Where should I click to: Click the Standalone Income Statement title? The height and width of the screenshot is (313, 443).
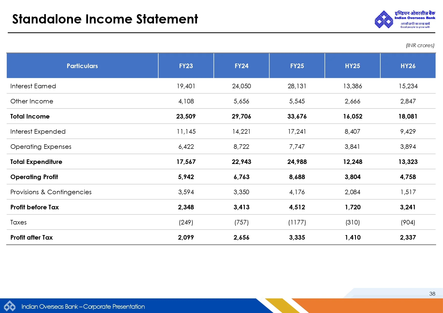(105, 19)
